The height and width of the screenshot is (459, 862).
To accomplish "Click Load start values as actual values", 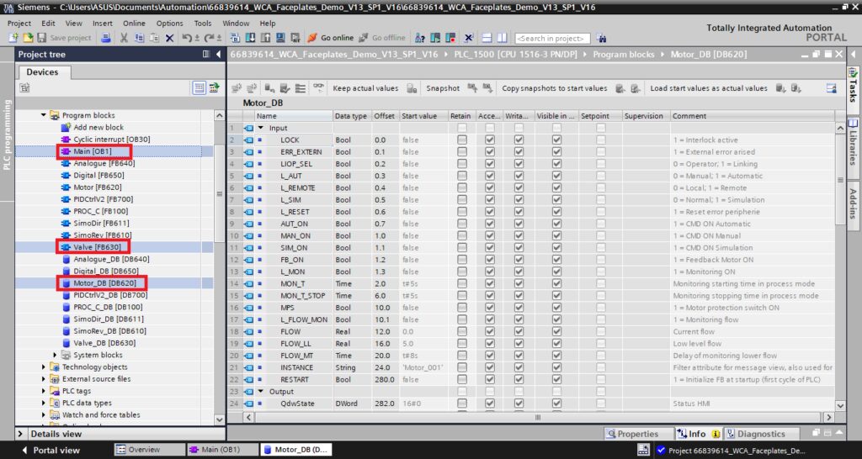I will [709, 87].
